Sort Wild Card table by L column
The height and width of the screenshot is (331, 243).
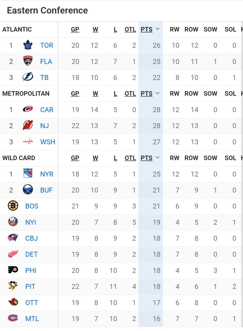tap(115, 158)
